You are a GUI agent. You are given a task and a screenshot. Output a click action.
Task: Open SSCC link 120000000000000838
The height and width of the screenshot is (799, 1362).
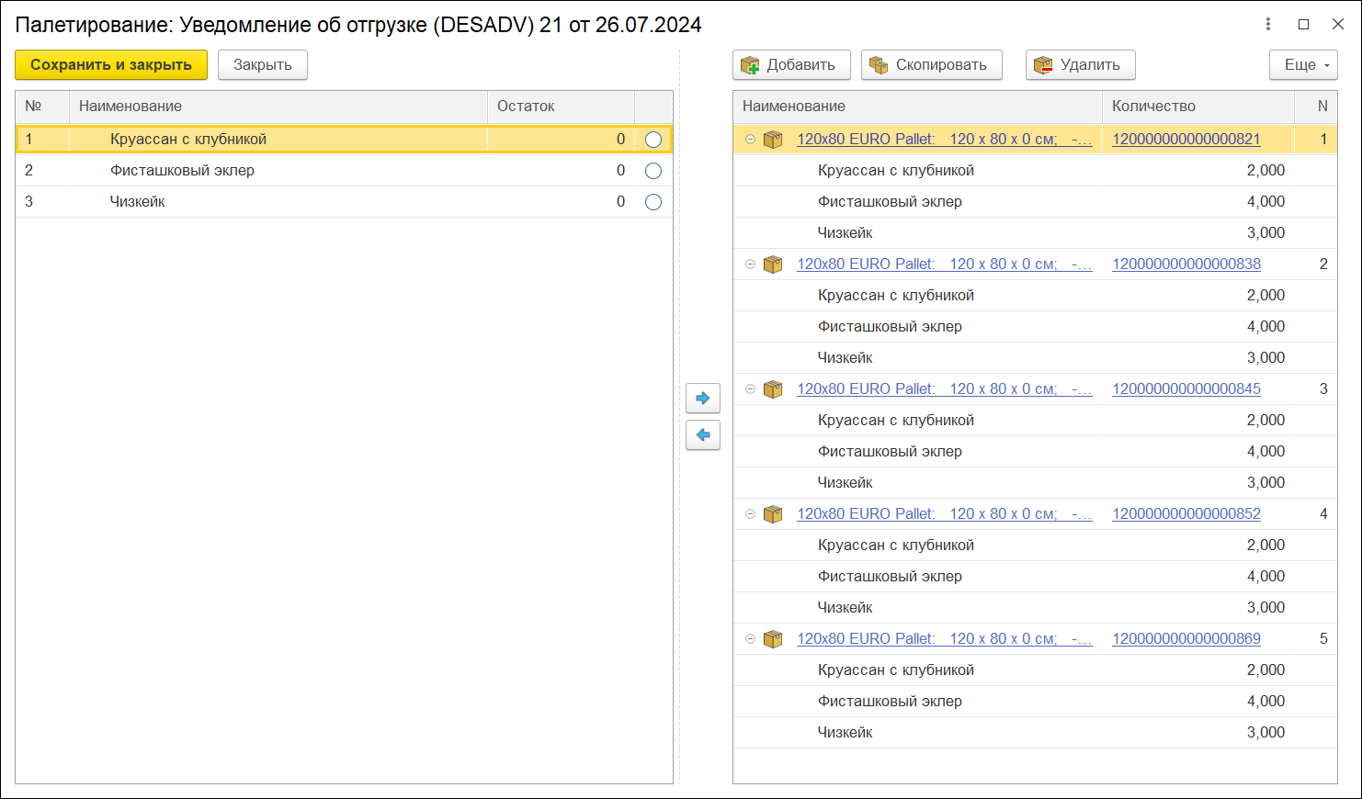(x=1186, y=264)
